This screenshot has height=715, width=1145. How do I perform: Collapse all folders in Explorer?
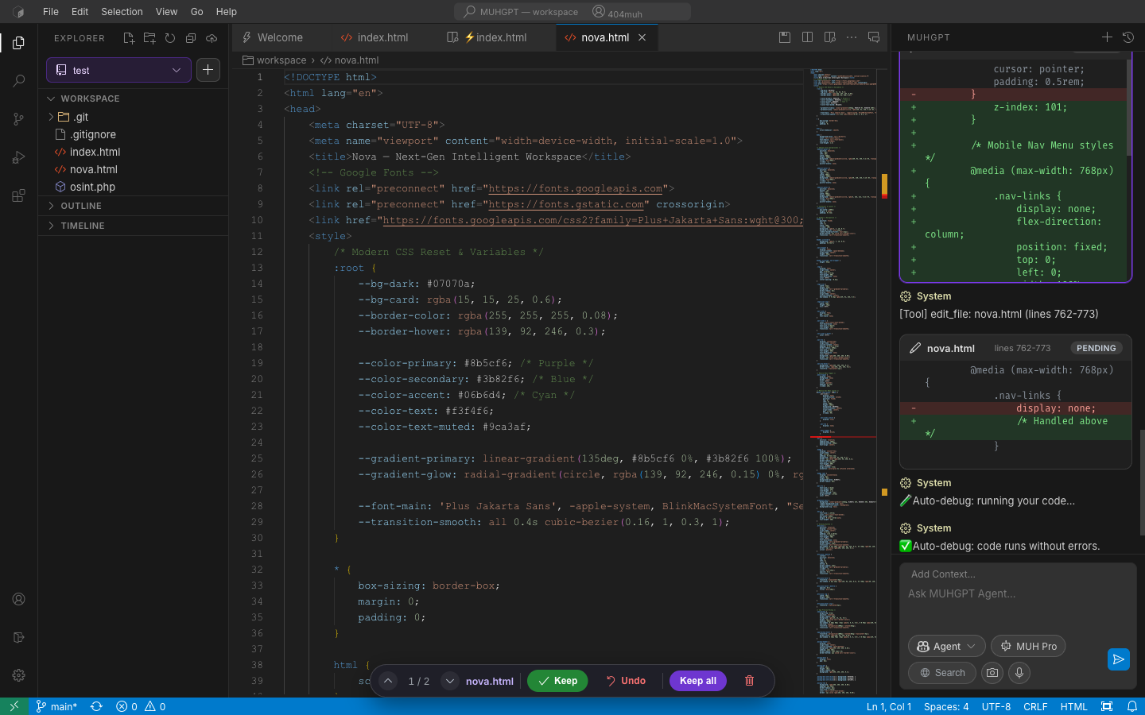pos(191,38)
